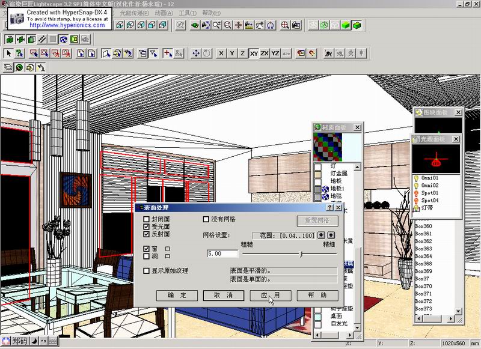Click the red magnet snap icon

(311, 53)
